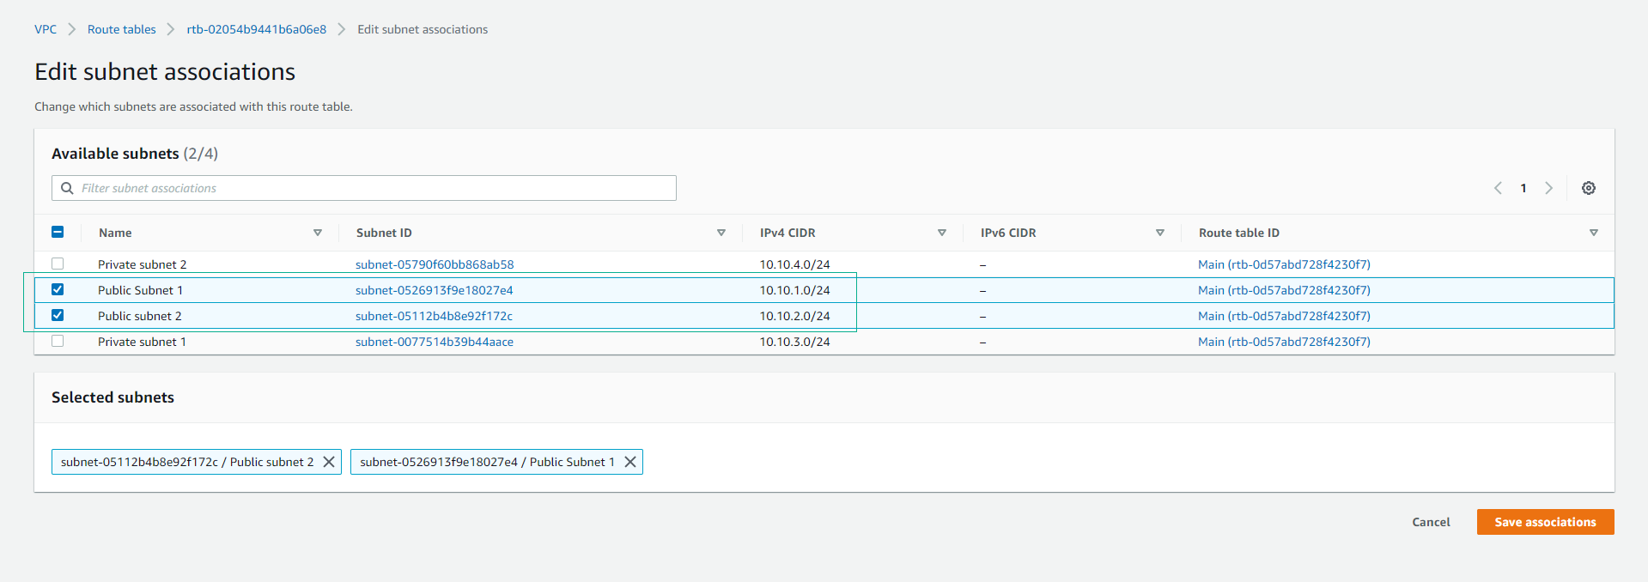The height and width of the screenshot is (582, 1648).
Task: Sort by IPv4 CIDR column arrow
Action: pos(942,233)
